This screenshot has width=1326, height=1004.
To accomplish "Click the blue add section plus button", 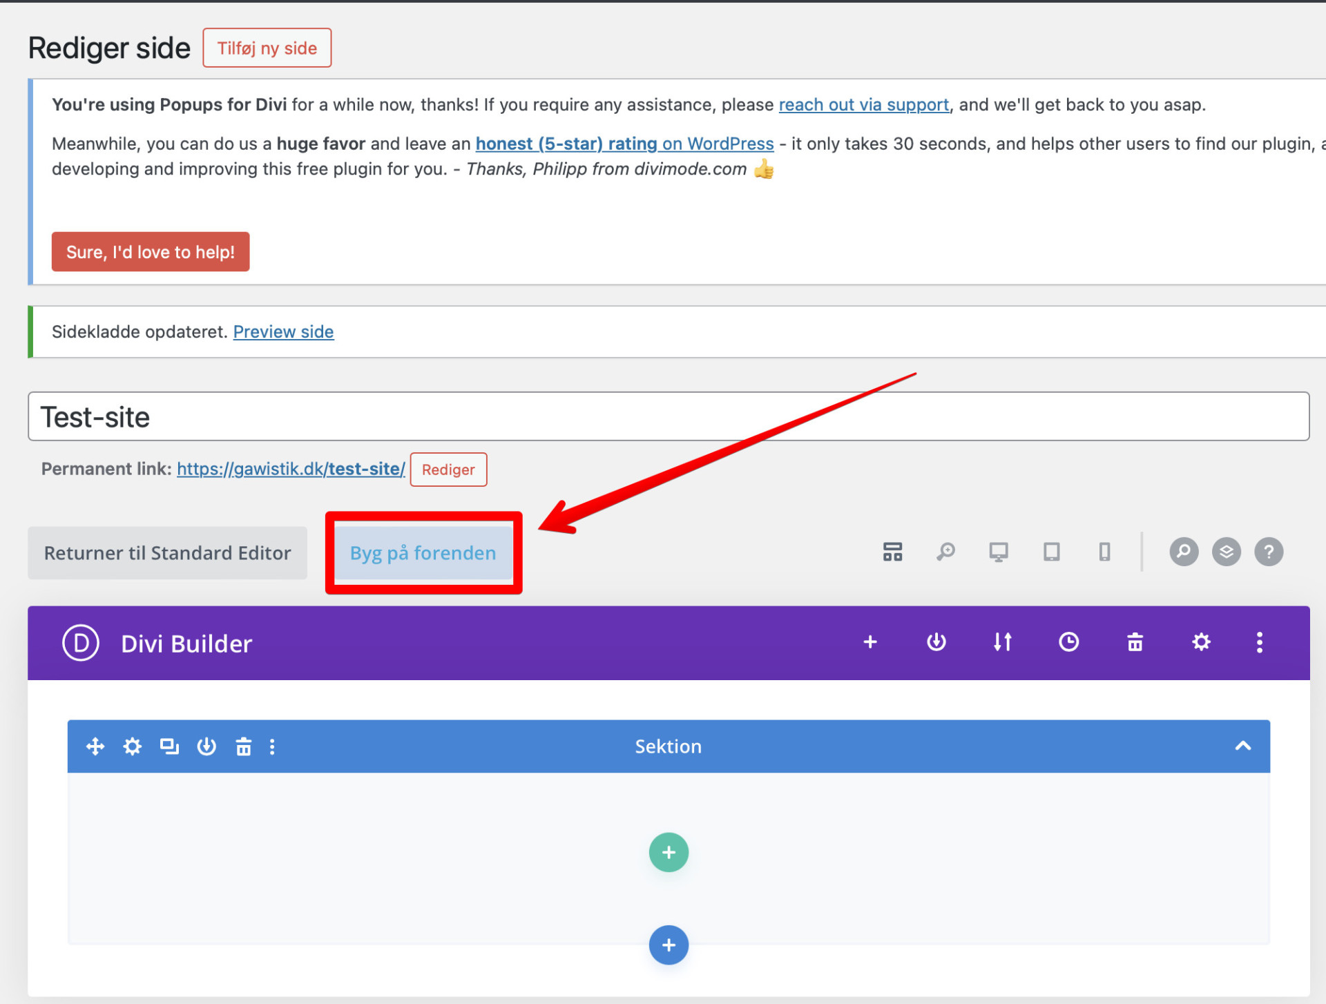I will [668, 945].
